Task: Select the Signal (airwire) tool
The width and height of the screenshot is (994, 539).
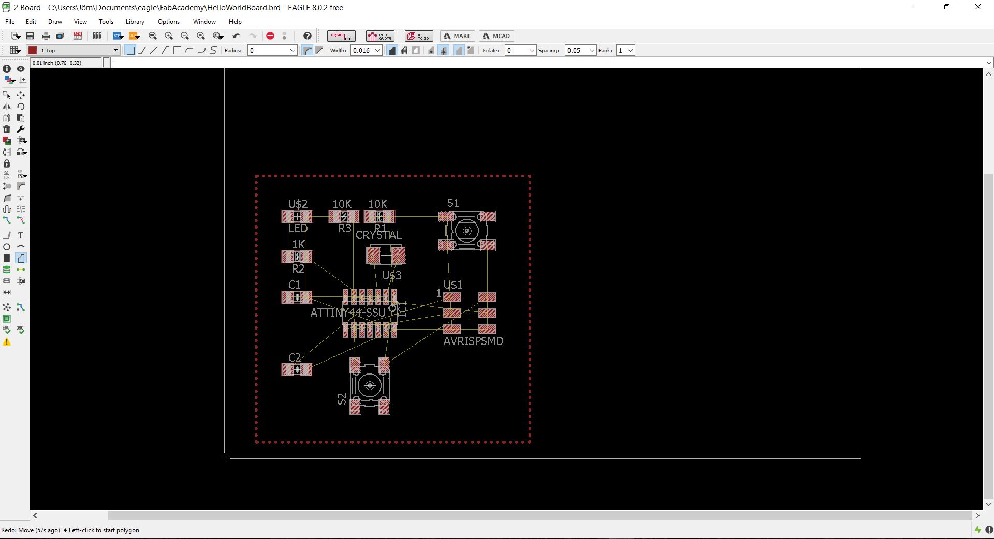Action: click(21, 269)
